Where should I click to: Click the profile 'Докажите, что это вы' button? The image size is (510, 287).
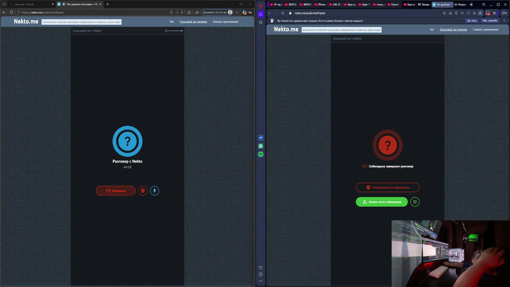point(217,12)
